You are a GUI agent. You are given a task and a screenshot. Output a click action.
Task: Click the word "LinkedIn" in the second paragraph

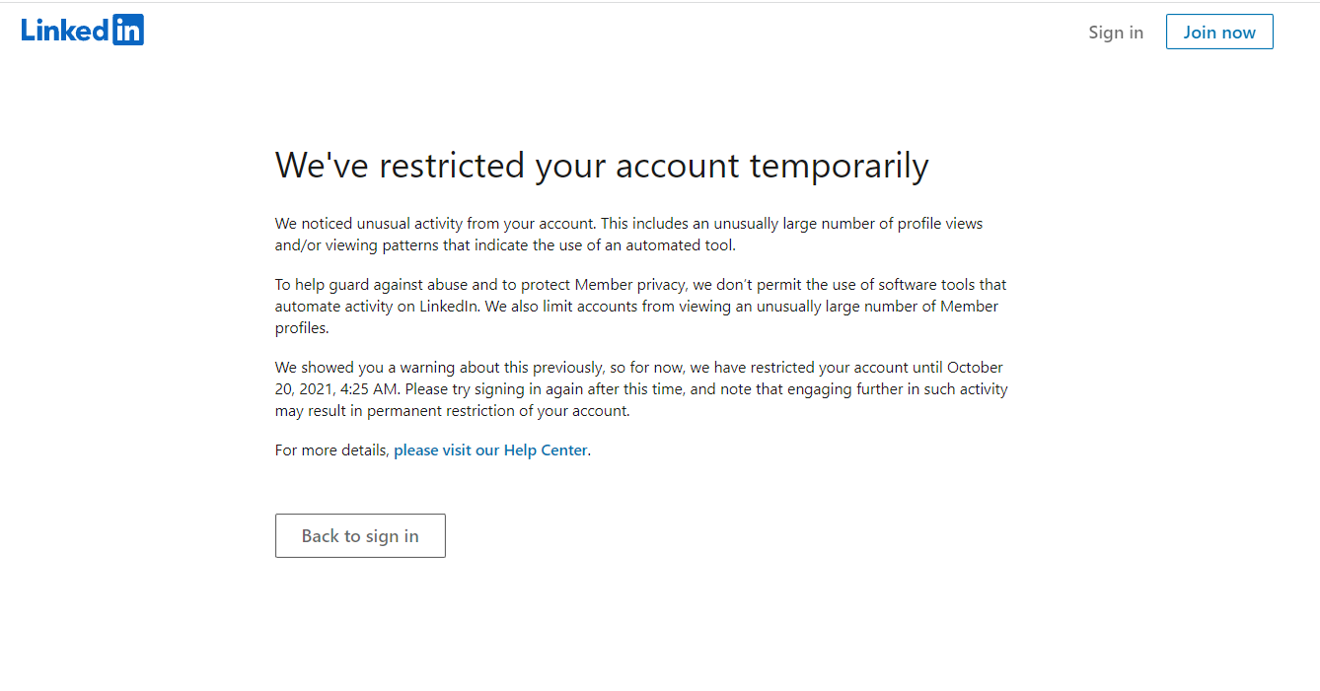[449, 307]
